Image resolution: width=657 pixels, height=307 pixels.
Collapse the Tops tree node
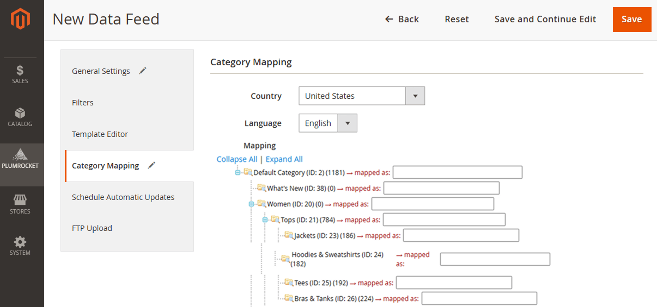265,220
